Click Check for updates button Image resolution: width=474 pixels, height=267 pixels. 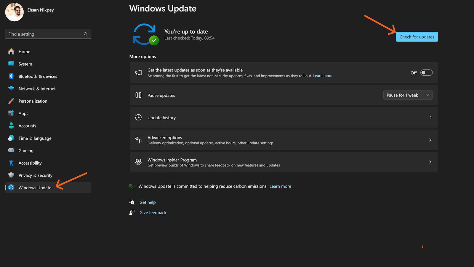point(417,37)
